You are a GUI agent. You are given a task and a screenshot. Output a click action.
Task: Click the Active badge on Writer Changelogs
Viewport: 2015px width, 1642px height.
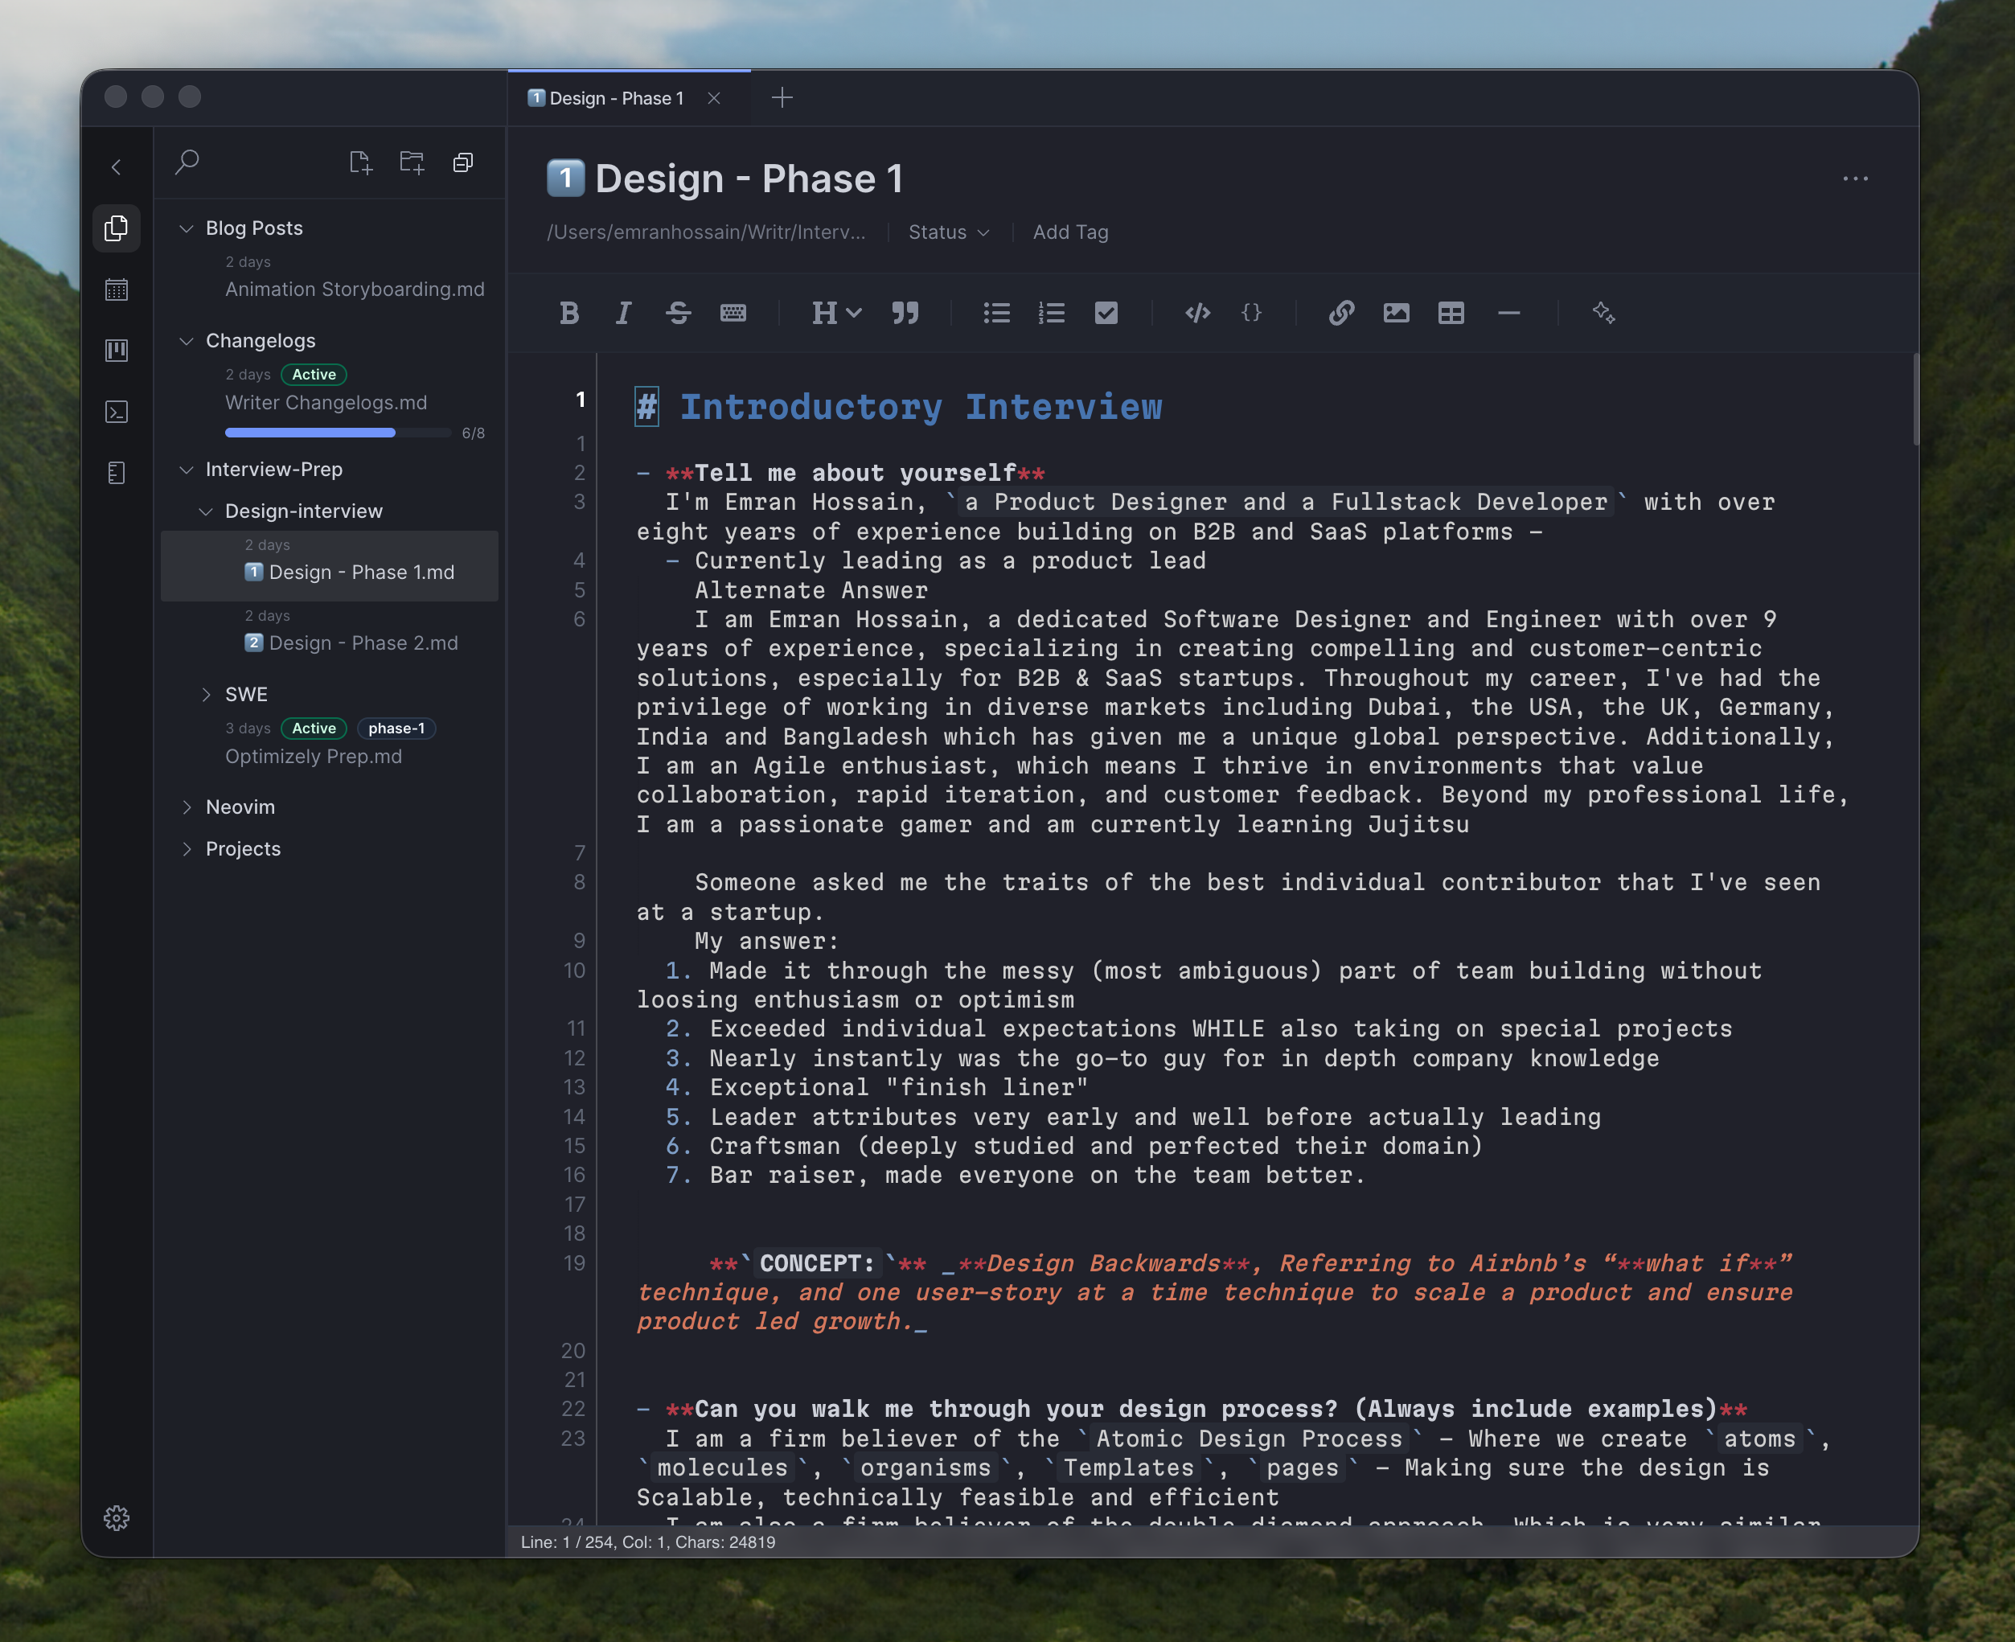pyautogui.click(x=314, y=375)
